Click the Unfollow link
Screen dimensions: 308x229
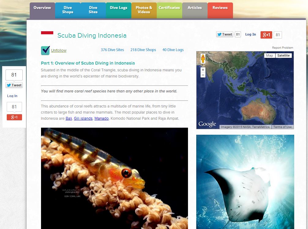pyautogui.click(x=59, y=51)
